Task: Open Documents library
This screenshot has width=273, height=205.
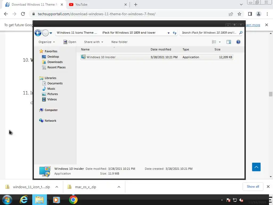Action: click(x=55, y=83)
